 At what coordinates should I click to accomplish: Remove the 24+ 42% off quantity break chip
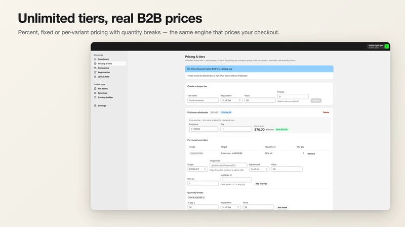click(204, 198)
